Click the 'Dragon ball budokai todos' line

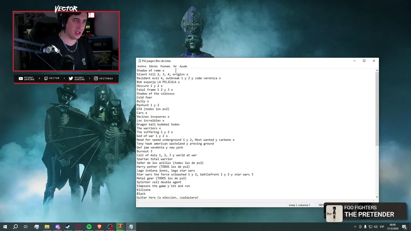158,124
